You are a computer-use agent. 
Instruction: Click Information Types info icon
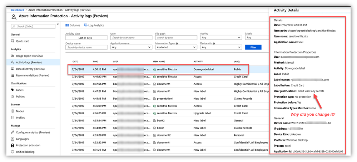pyautogui.click(x=177, y=43)
